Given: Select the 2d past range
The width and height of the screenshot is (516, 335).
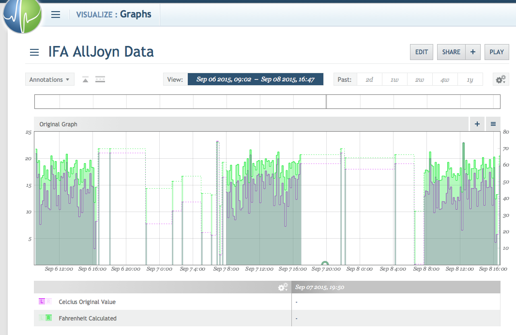Looking at the screenshot, I should point(369,80).
